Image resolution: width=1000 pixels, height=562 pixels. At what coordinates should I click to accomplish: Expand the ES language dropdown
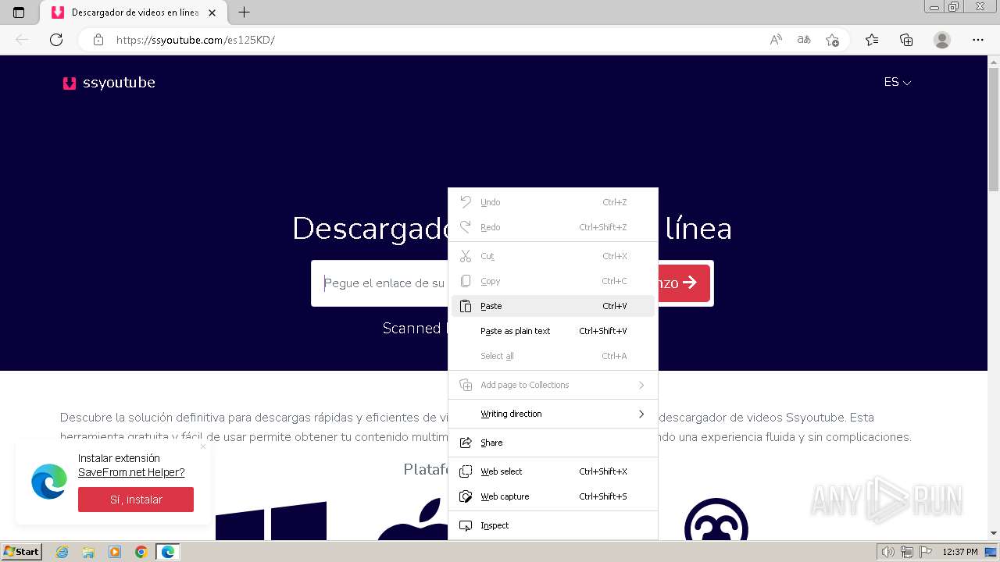(898, 82)
